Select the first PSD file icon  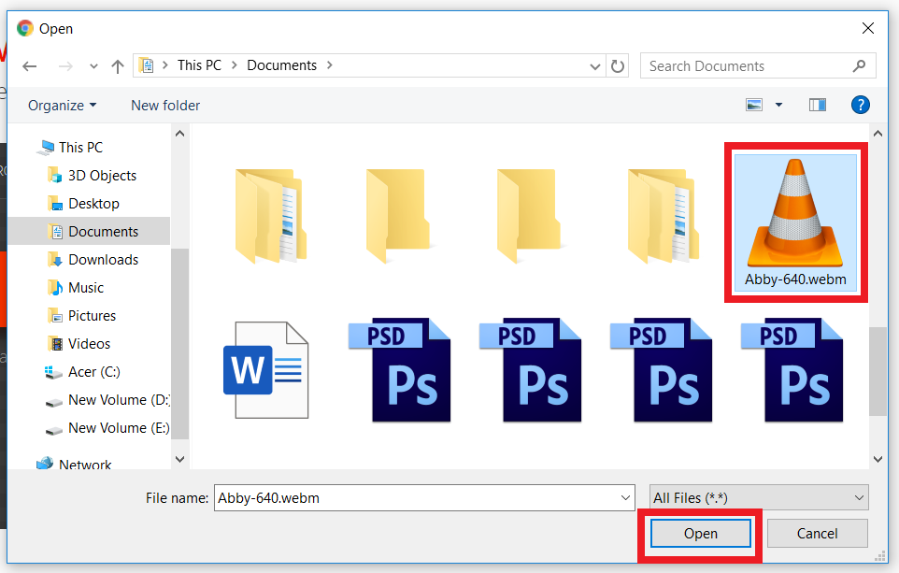pos(399,369)
